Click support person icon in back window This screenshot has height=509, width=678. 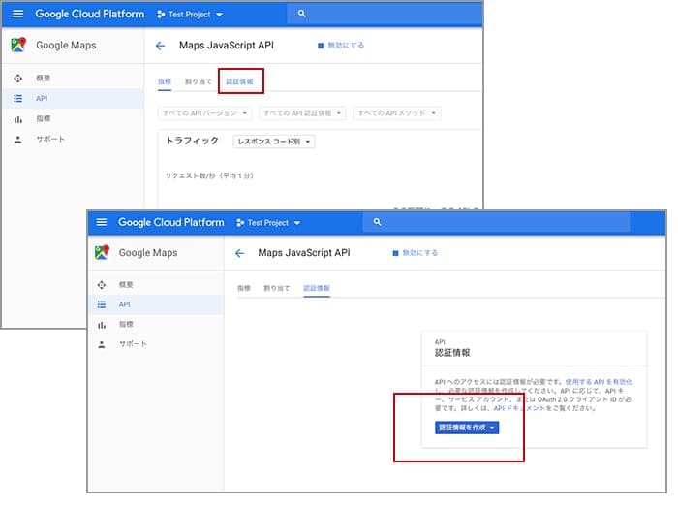click(17, 140)
